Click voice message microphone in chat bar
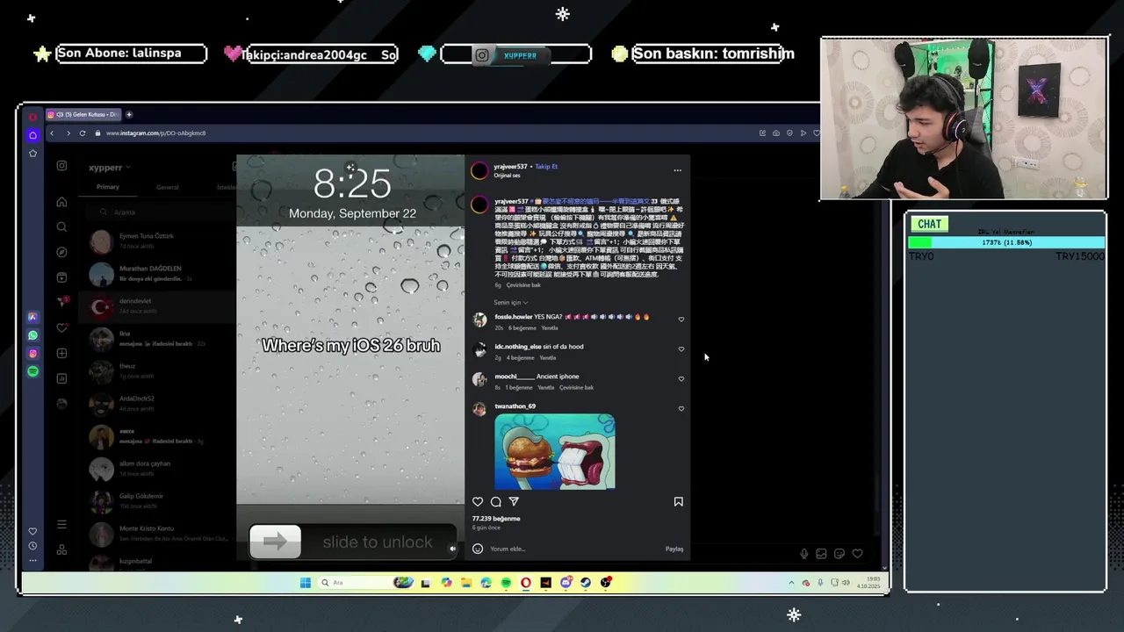The height and width of the screenshot is (632, 1124). click(x=803, y=554)
